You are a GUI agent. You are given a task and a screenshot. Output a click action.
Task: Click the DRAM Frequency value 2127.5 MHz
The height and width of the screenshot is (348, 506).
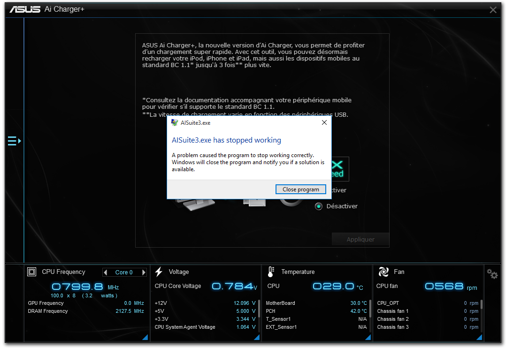[x=130, y=311]
